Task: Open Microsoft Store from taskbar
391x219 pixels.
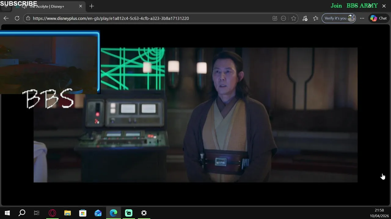Action: pyautogui.click(x=83, y=213)
